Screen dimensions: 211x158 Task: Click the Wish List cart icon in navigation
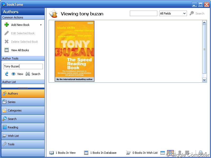4,136
